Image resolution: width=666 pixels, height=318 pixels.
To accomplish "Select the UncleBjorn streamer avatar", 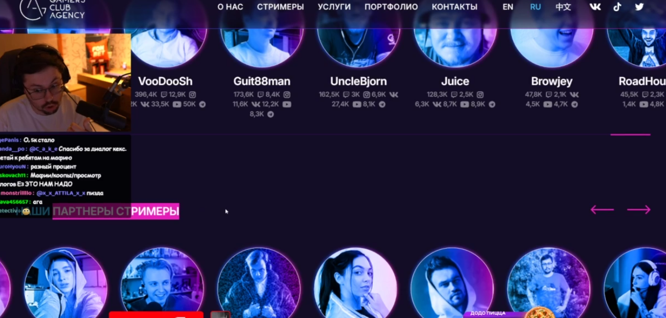I will [358, 38].
